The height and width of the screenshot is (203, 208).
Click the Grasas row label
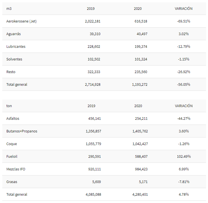point(12,182)
